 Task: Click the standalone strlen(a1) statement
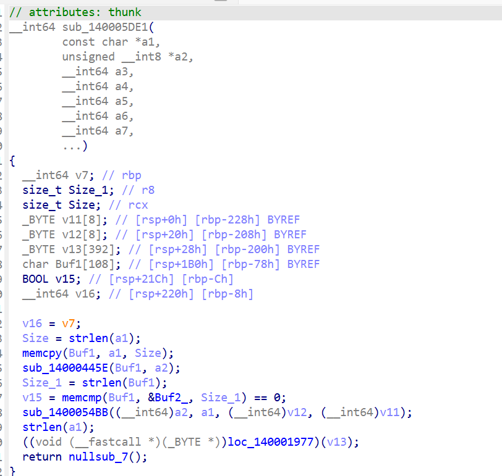click(58, 427)
